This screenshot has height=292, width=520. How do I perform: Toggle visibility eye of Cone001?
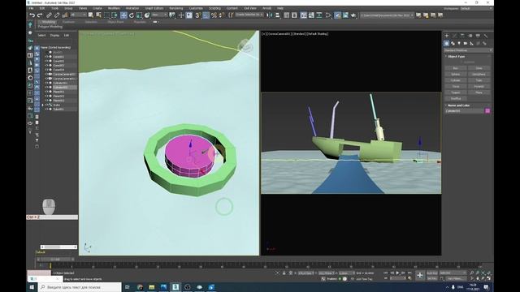47,57
